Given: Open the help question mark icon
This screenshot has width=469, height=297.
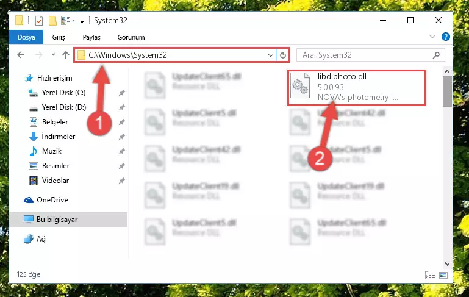Looking at the screenshot, I should 445,37.
